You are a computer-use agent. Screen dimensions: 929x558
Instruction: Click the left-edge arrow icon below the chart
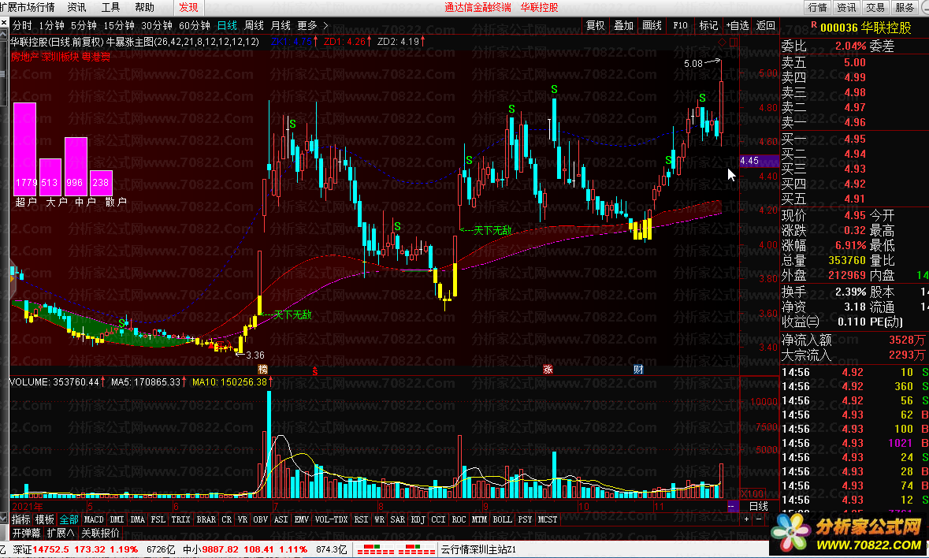click(4, 519)
